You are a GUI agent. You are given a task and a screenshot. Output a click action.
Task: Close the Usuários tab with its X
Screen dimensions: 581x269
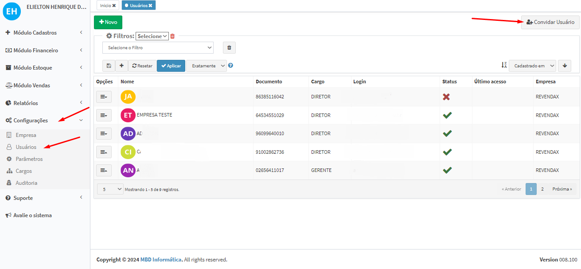click(150, 5)
